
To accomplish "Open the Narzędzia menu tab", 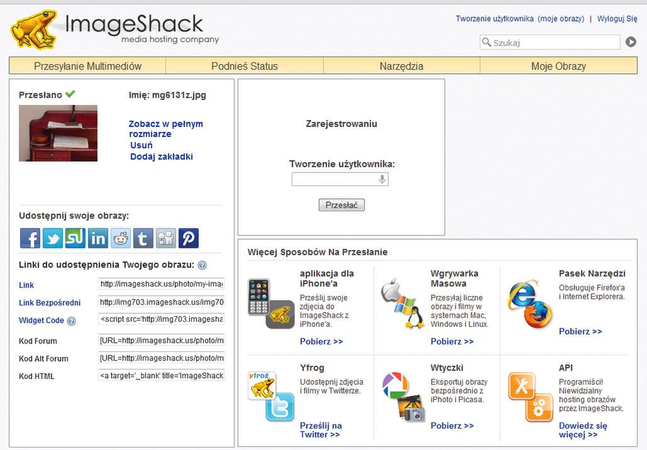I will (401, 66).
